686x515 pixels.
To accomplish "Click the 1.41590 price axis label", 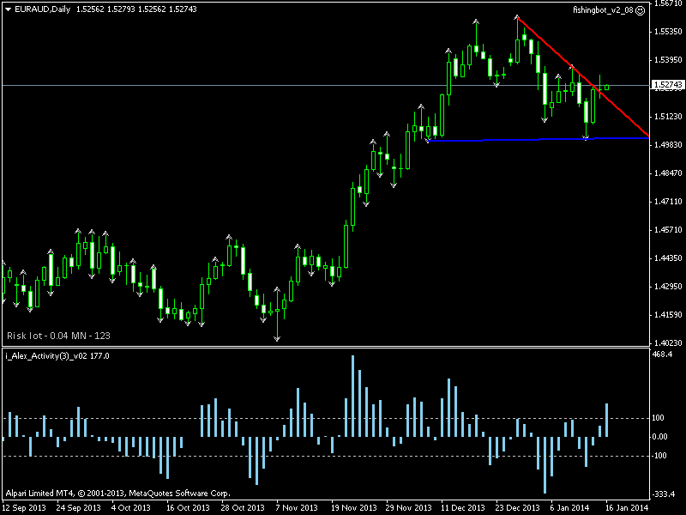I will click(668, 314).
